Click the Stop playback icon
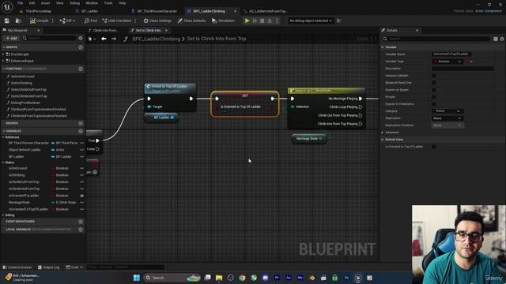Viewport: 506px width, 284px height. coord(262,21)
